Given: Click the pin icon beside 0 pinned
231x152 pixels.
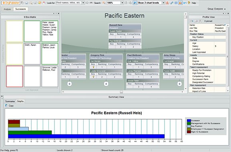Looking at the screenshot, I should click(200, 21).
